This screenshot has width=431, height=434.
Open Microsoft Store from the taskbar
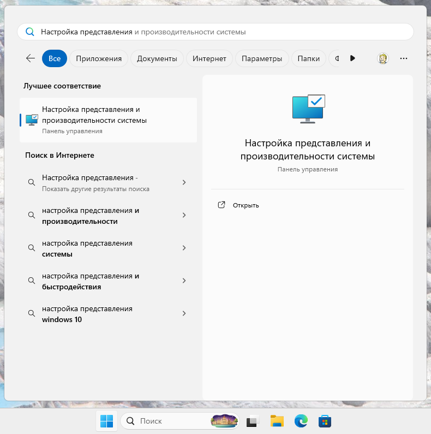[325, 421]
